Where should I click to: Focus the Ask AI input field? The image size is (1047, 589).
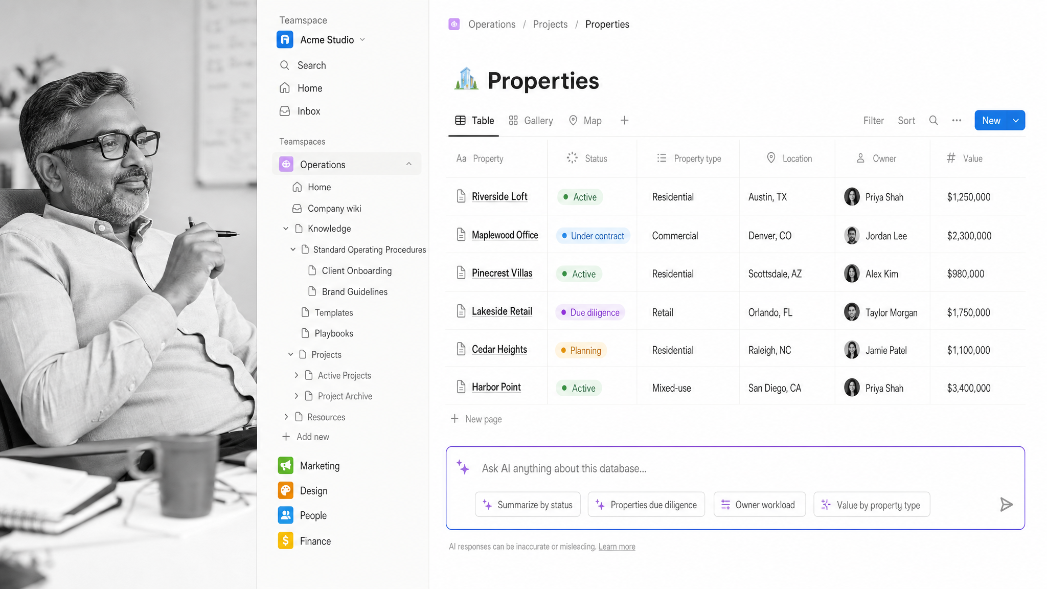pyautogui.click(x=564, y=468)
